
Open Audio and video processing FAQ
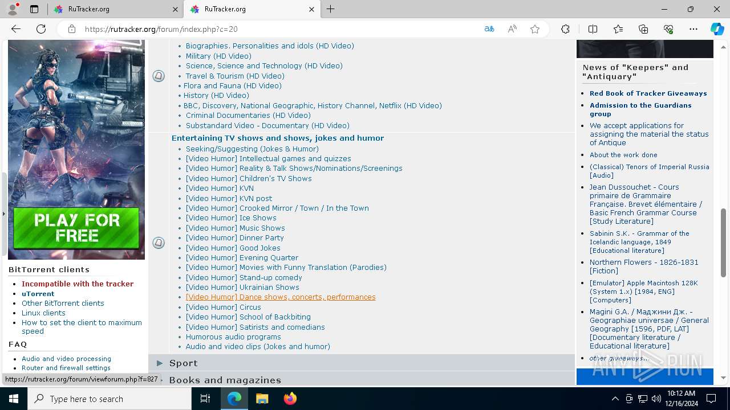pyautogui.click(x=66, y=359)
